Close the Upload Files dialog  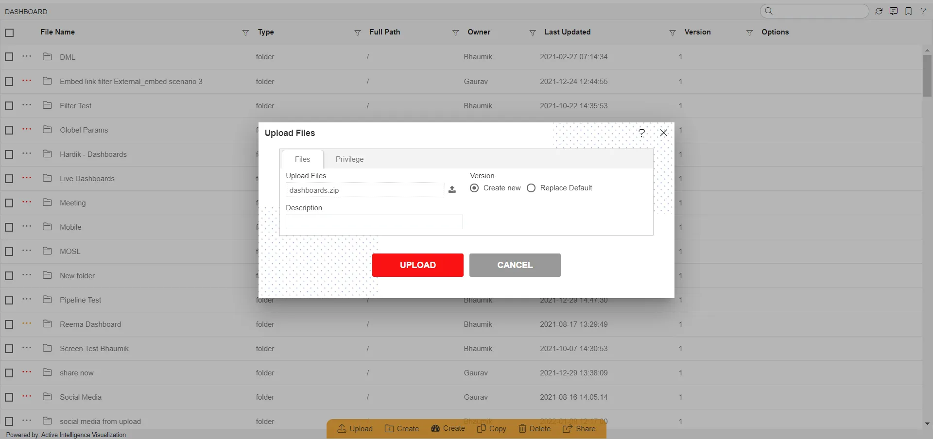pyautogui.click(x=663, y=133)
